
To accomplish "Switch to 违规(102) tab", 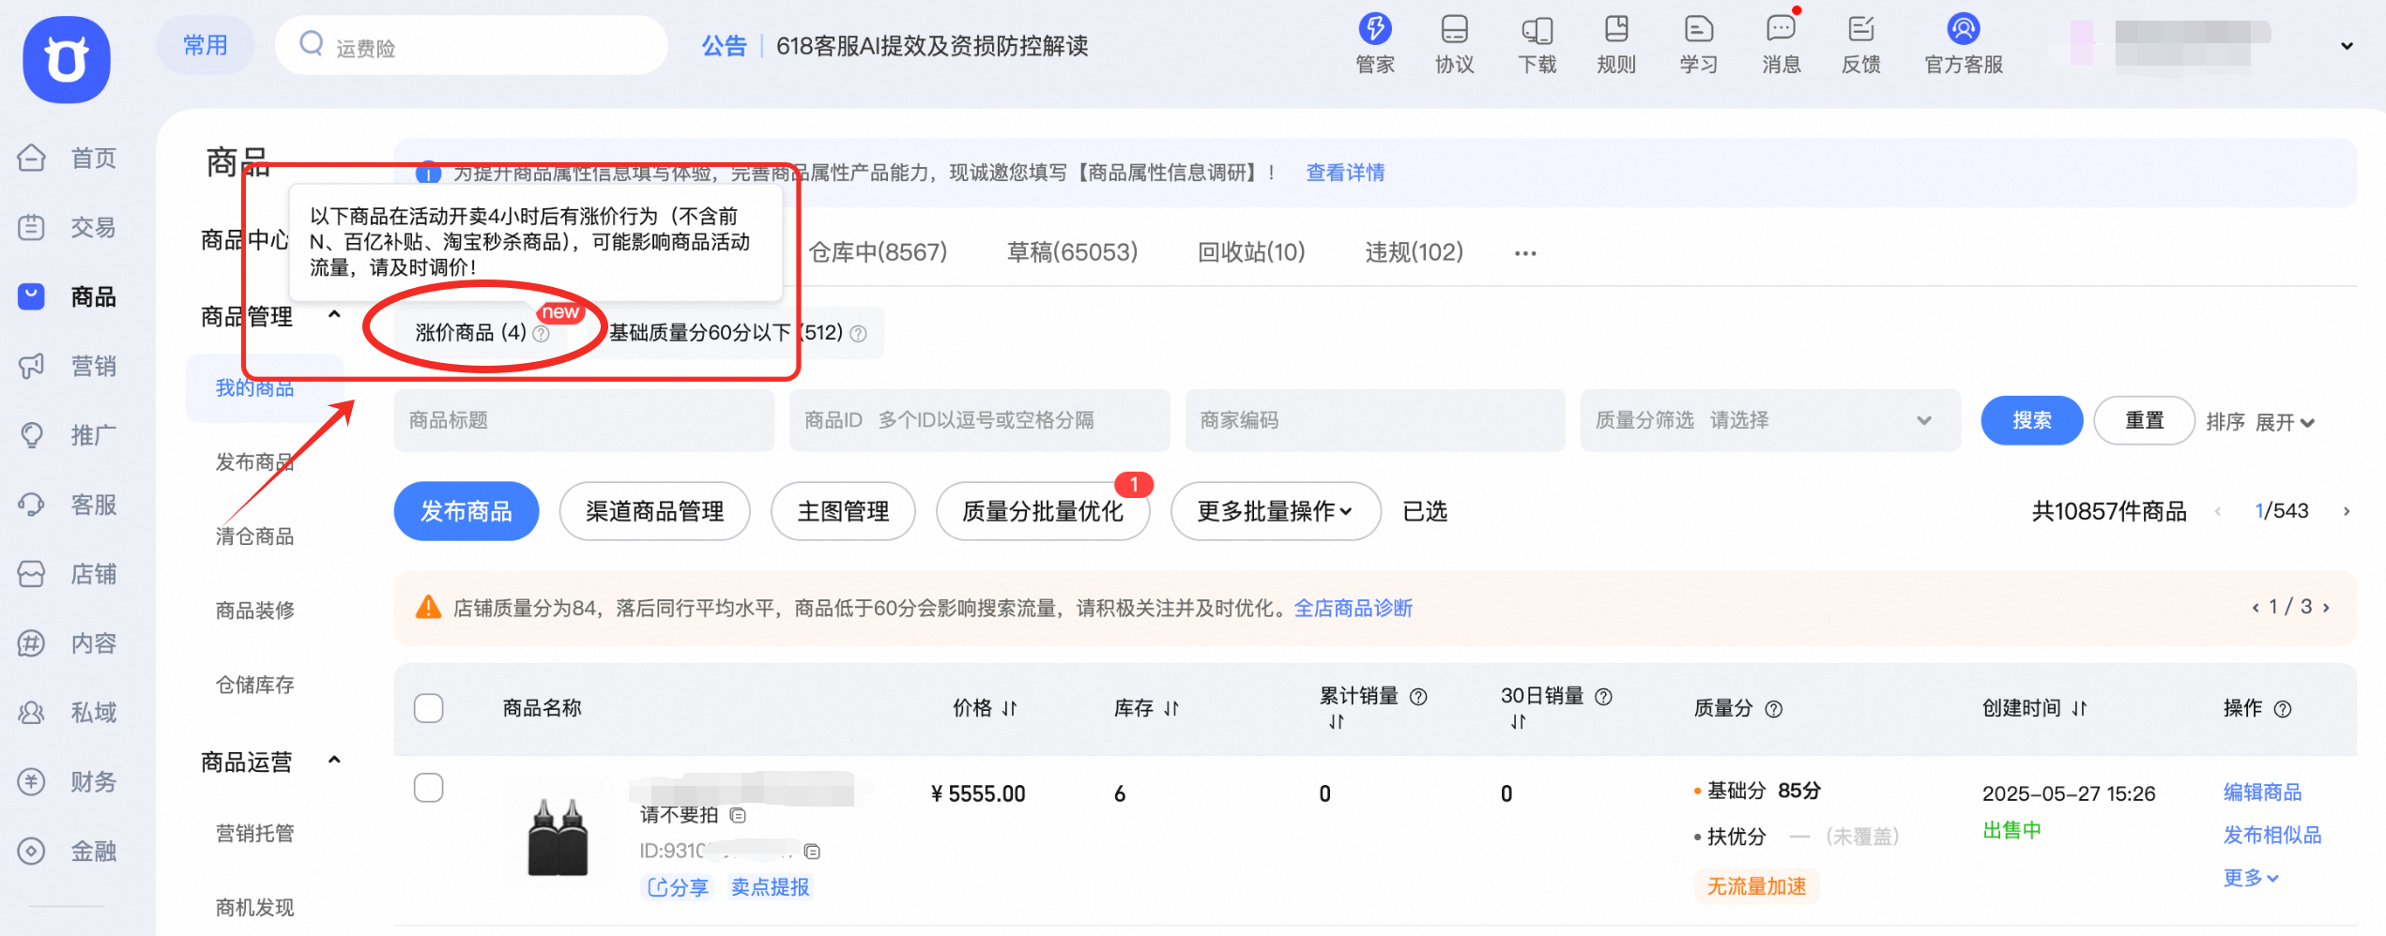I will 1414,252.
